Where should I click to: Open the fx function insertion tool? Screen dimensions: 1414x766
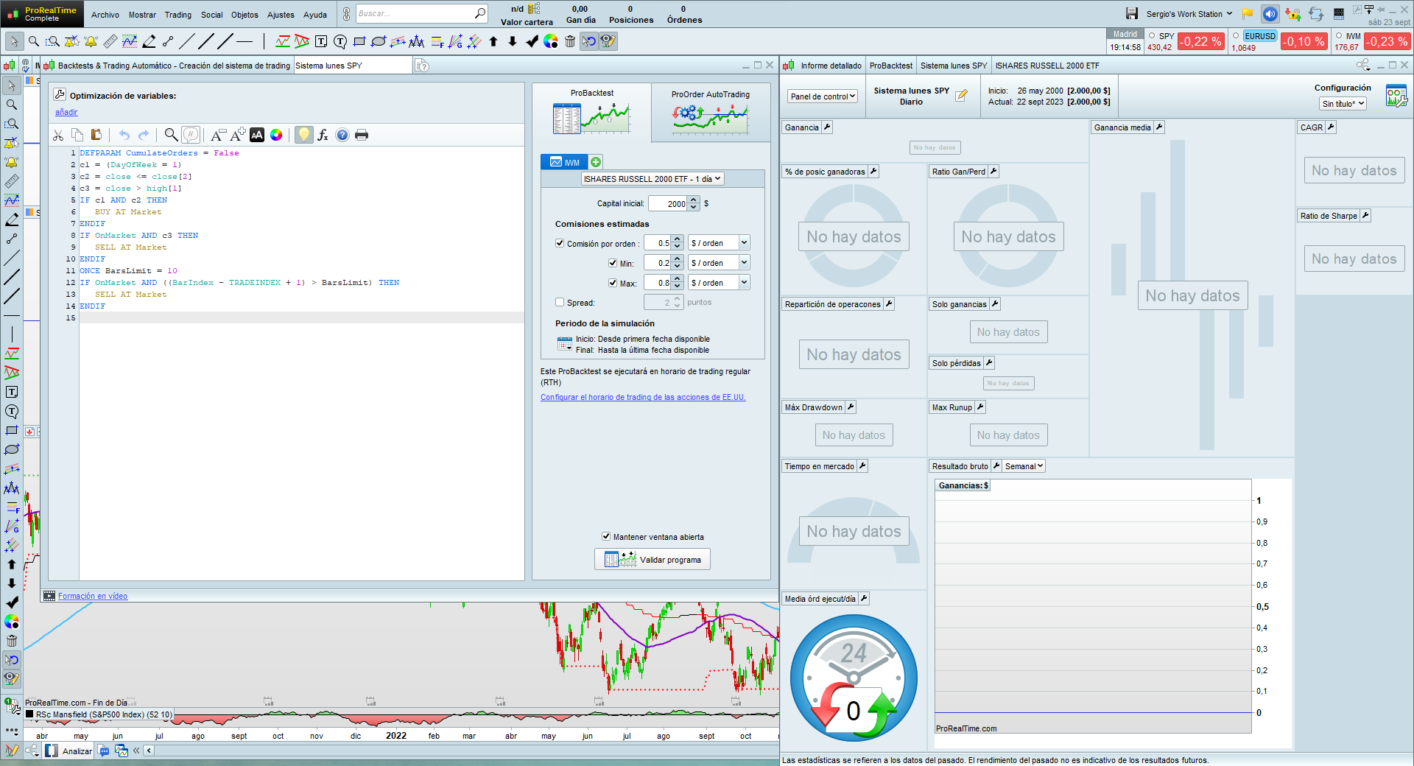323,135
